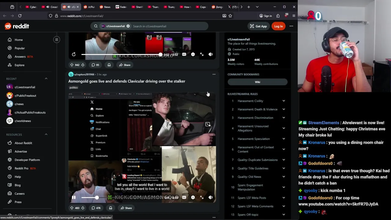
Task: Open u/raptors201966 profile
Action: [84, 75]
